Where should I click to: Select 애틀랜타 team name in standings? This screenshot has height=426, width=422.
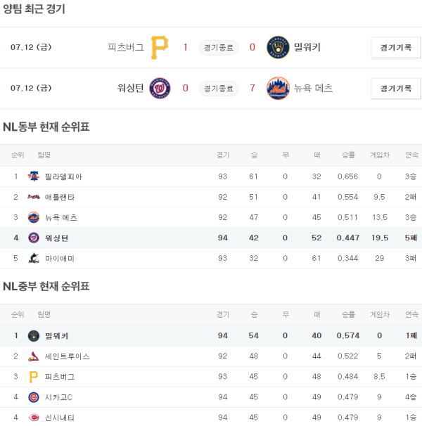click(x=60, y=197)
